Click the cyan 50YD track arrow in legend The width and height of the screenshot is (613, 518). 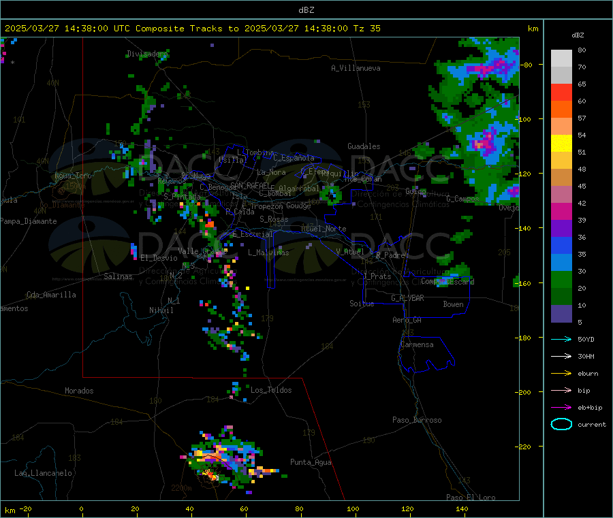point(561,339)
